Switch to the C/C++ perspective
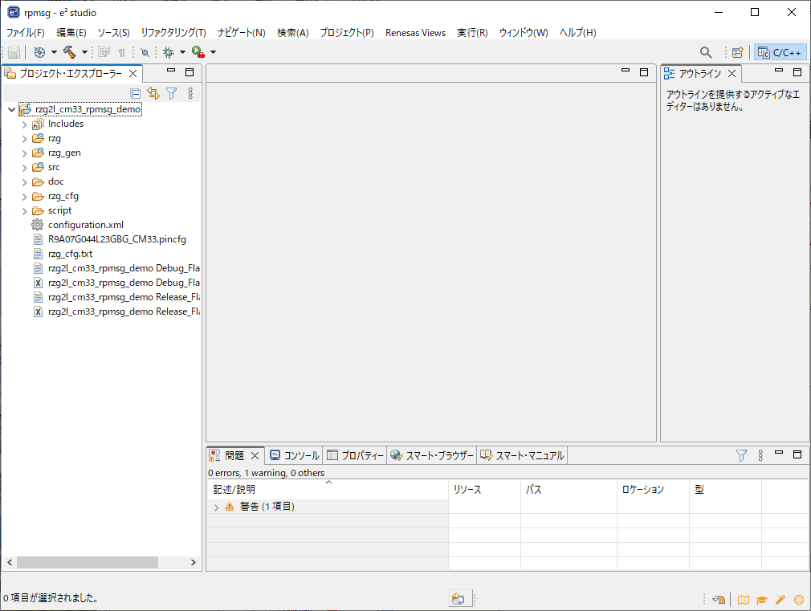Image resolution: width=811 pixels, height=611 pixels. (780, 52)
